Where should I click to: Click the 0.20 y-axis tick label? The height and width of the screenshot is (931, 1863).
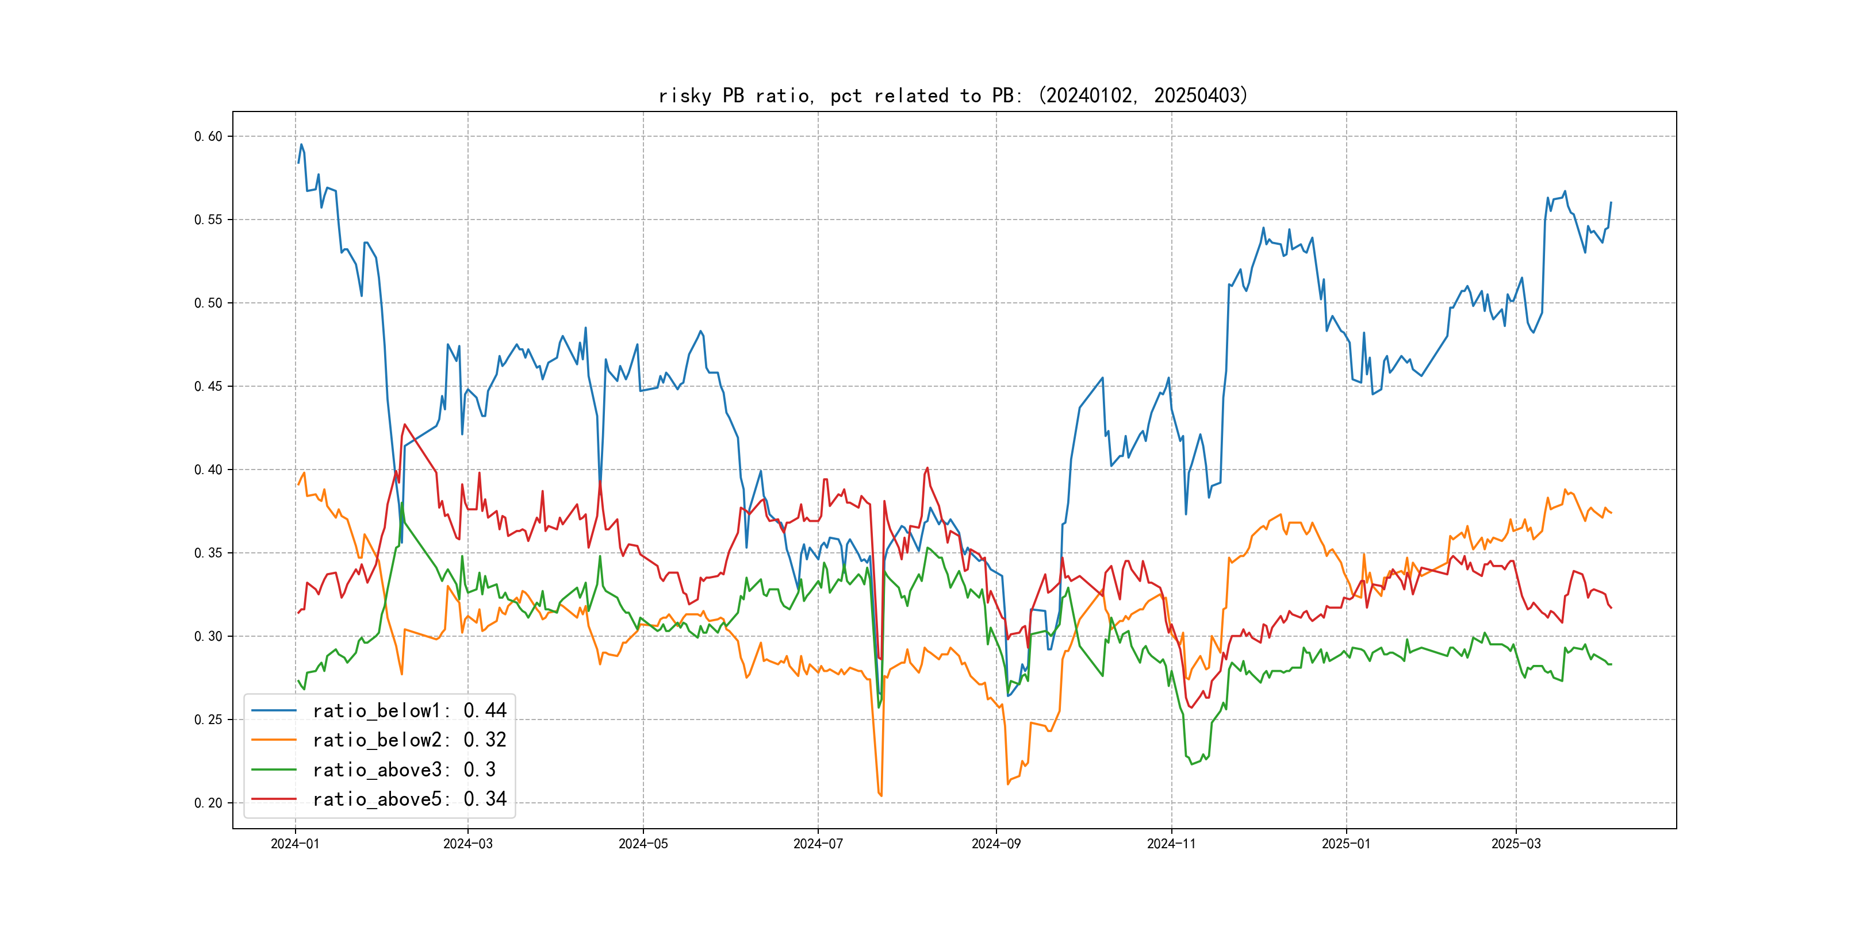coord(208,803)
